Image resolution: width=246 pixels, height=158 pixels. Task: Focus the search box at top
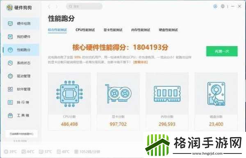coord(84,7)
